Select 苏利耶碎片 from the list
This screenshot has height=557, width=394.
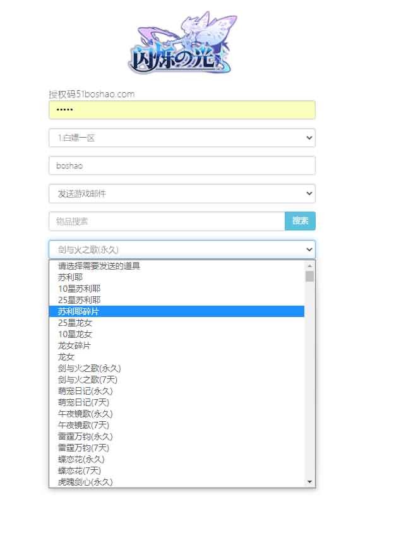coord(79,311)
